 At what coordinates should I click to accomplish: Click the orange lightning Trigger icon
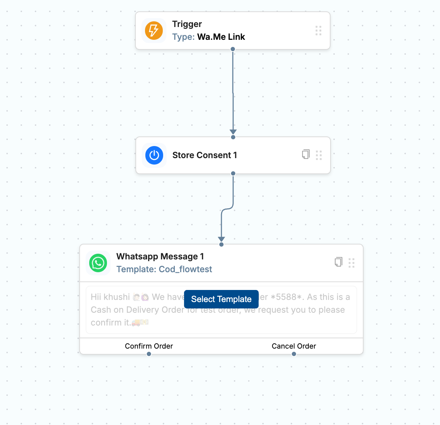tap(154, 31)
